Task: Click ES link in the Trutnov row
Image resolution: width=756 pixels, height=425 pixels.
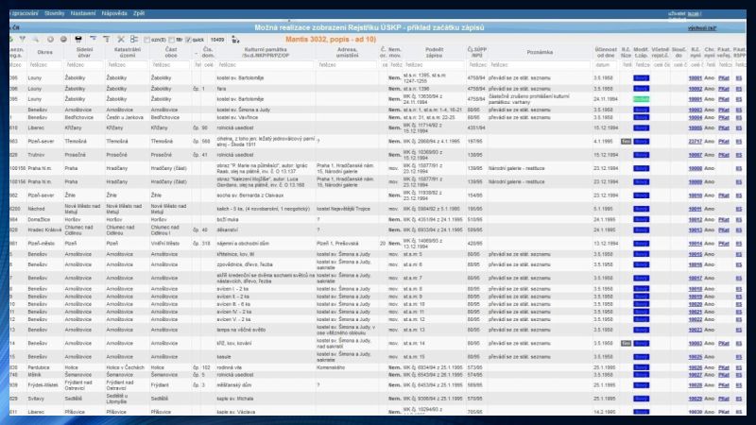Action: point(739,155)
